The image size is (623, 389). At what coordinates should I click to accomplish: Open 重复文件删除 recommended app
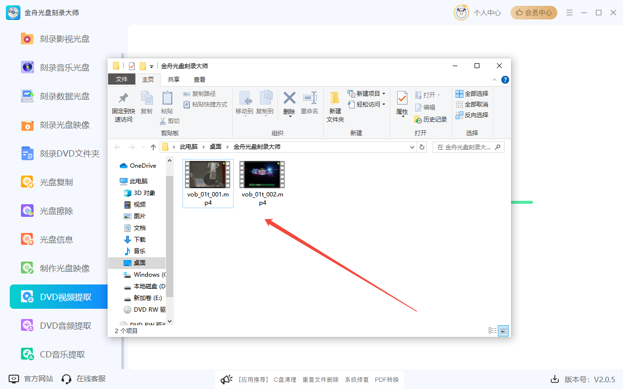click(x=320, y=380)
